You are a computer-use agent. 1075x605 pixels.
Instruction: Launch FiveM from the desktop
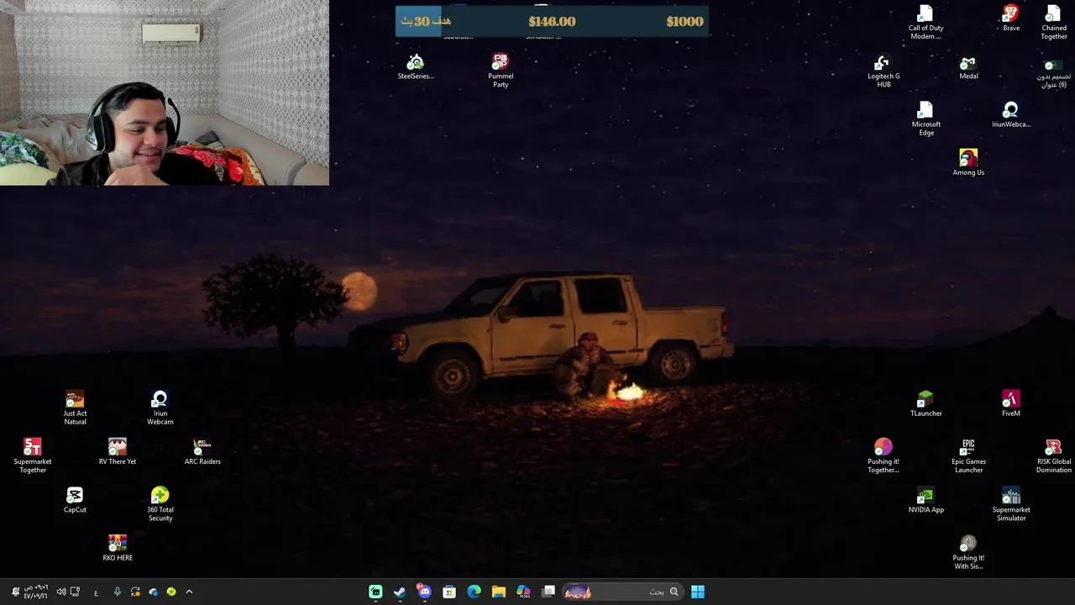tap(1011, 403)
